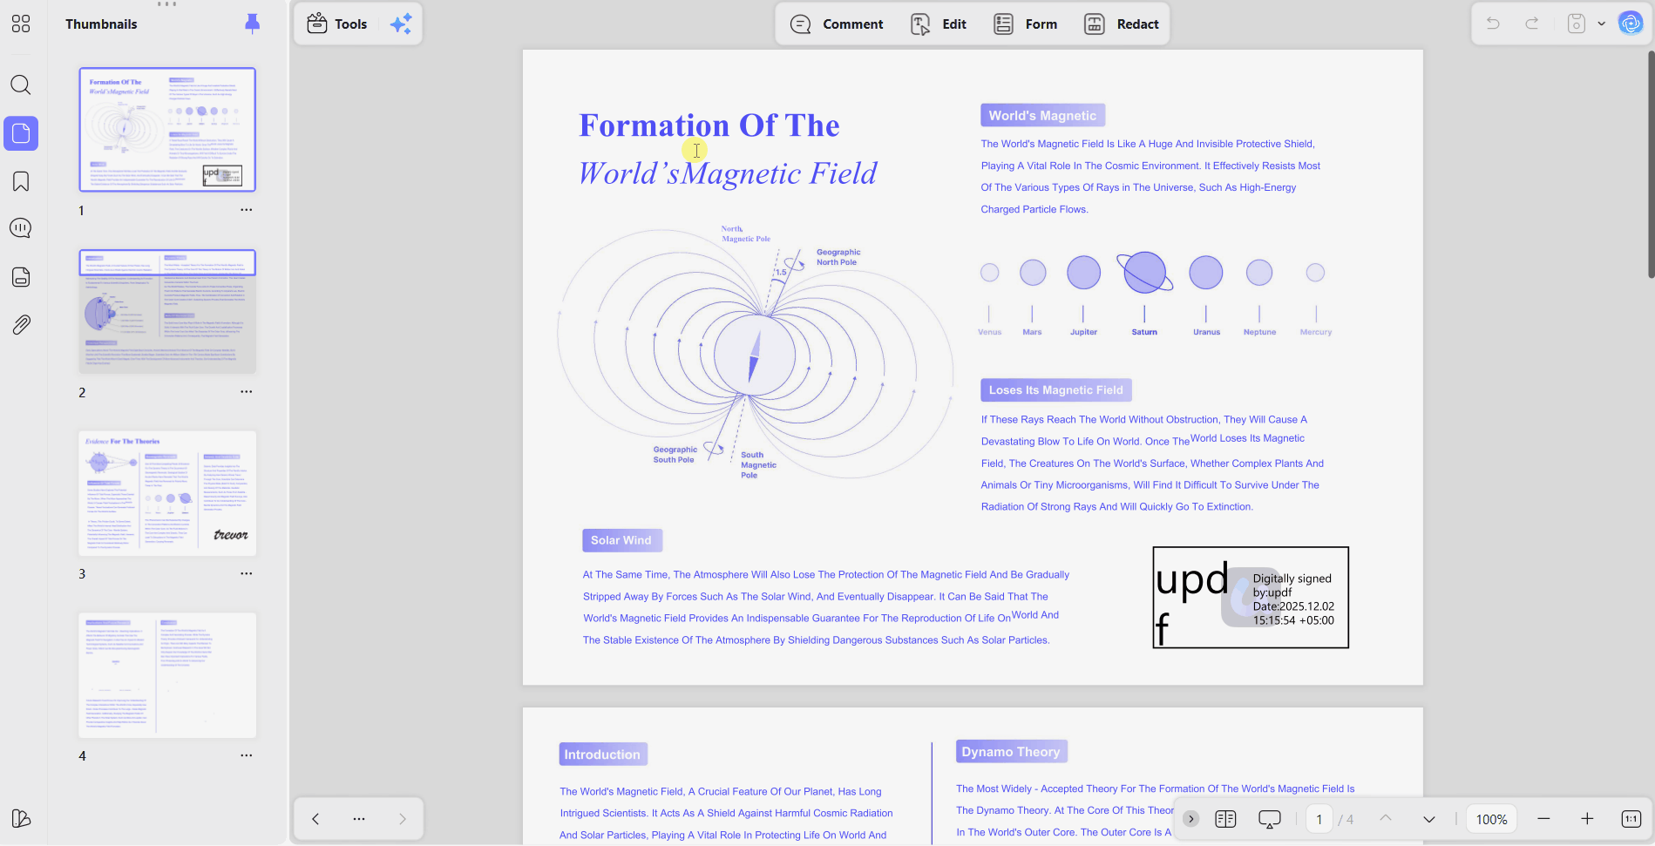Click the digital signature box by updf
This screenshot has height=846, width=1655.
[x=1251, y=598]
